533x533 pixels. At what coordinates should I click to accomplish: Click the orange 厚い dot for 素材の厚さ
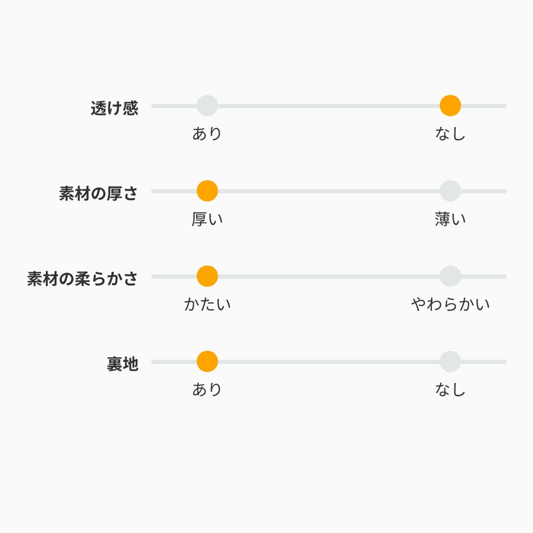(207, 191)
